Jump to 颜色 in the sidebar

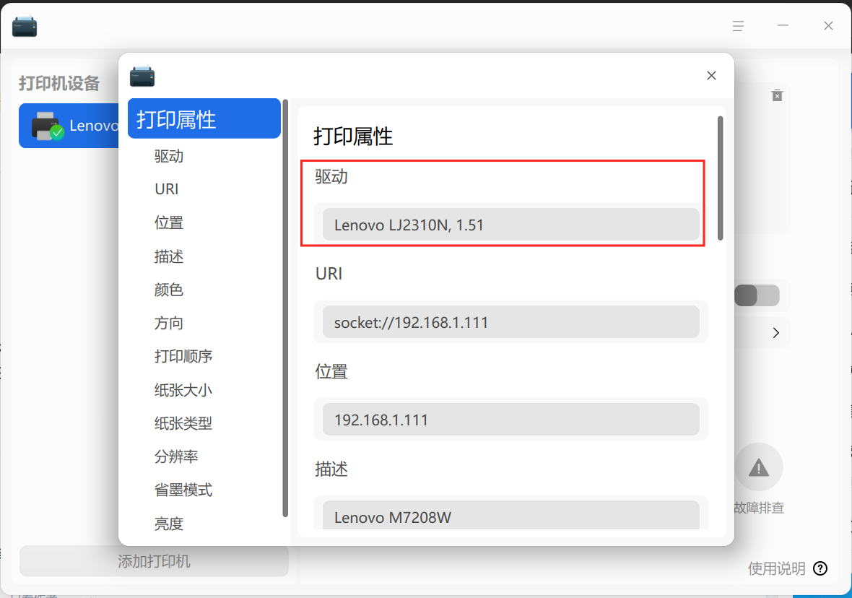pos(169,290)
